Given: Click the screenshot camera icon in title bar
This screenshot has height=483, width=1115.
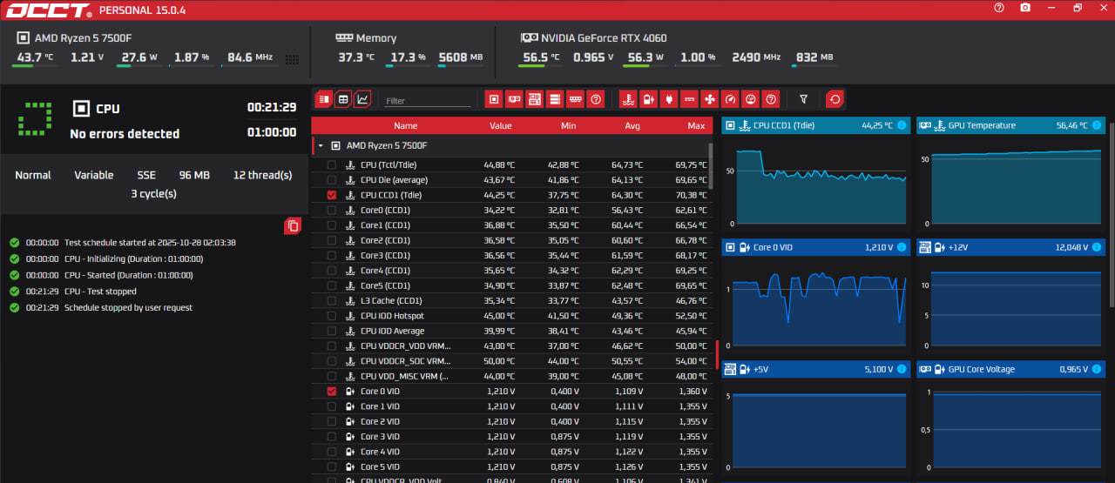Looking at the screenshot, I should pyautogui.click(x=1025, y=8).
